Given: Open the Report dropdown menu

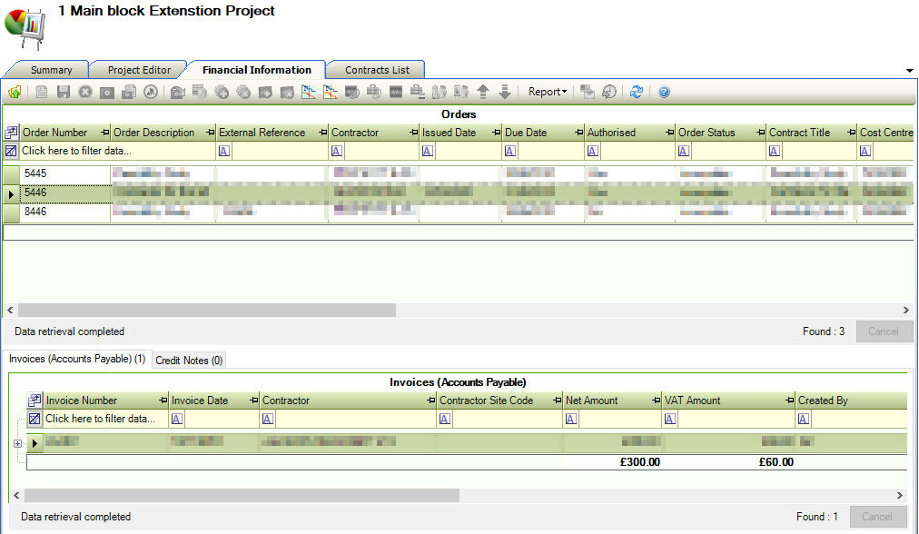Looking at the screenshot, I should pos(547,92).
